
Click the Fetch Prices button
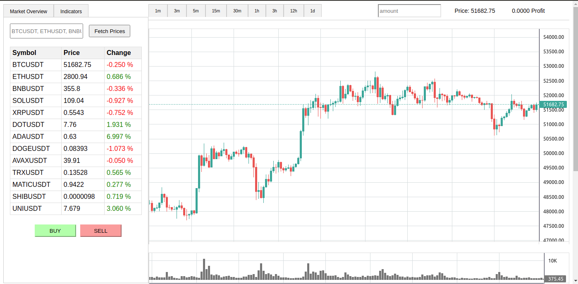tap(110, 31)
